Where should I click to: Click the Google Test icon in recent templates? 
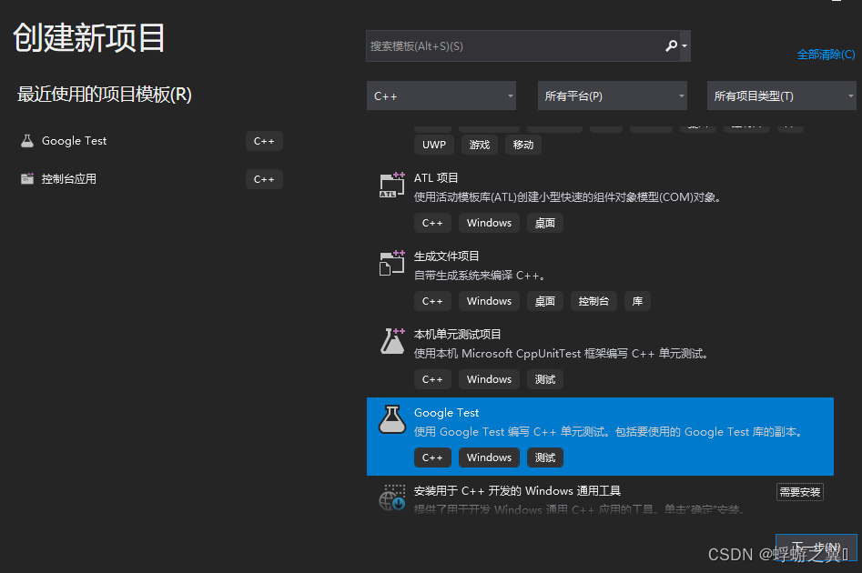[26, 140]
